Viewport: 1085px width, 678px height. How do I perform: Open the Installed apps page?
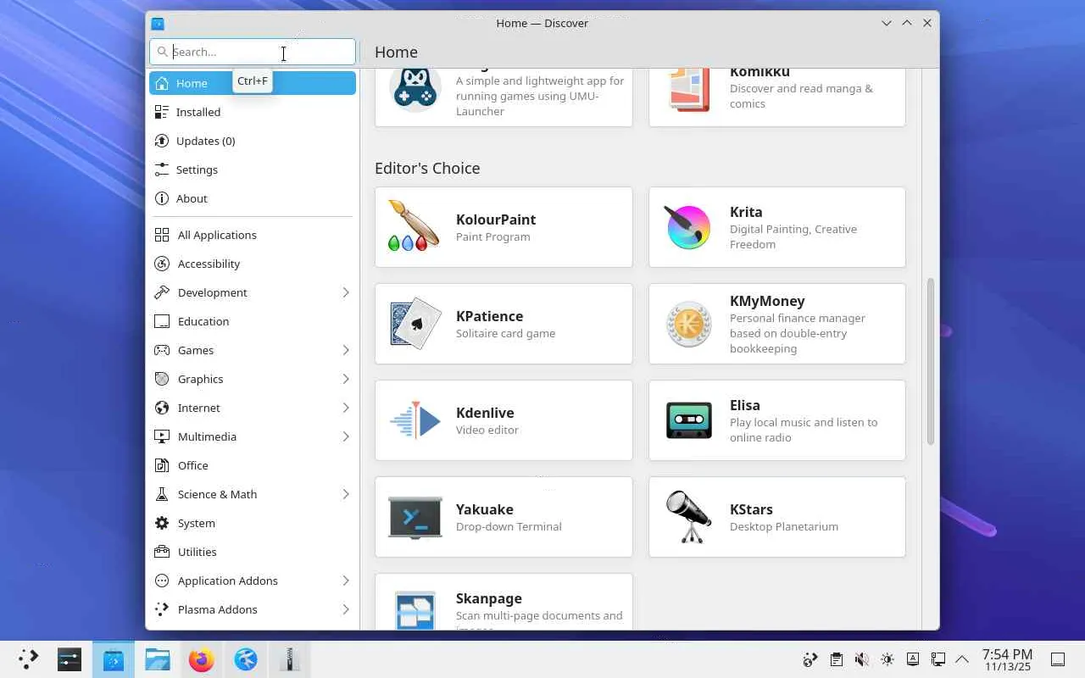point(253,112)
